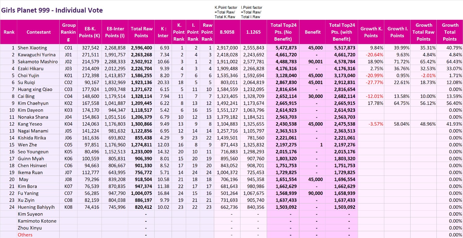
Task: Select the Shen Xiaoting name cell
Action: pos(38,48)
